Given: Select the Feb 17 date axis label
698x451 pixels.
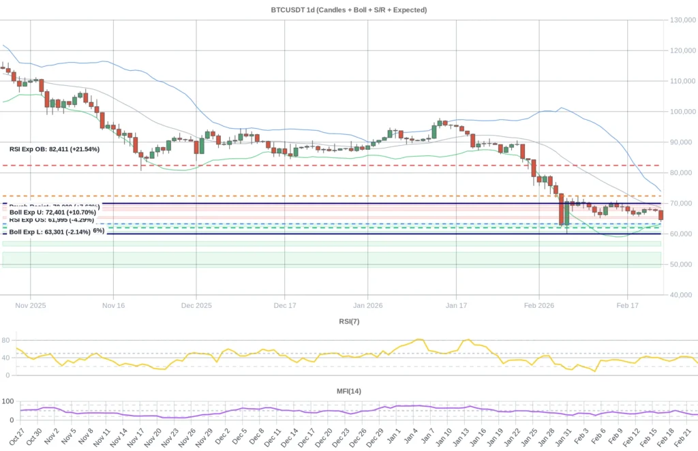Looking at the screenshot, I should pos(627,306).
